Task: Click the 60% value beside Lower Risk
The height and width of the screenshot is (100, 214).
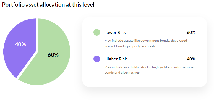Action: (191, 33)
